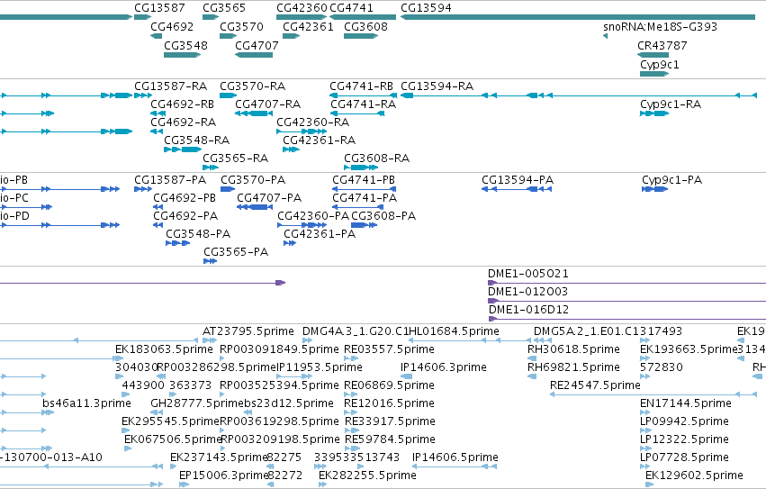
Task: Click the EK282255.5prime EST label
Action: point(367,475)
